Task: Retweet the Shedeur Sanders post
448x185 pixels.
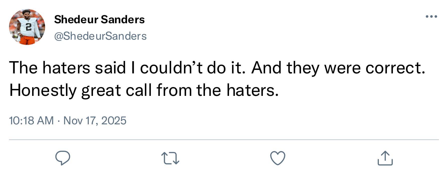Action: [x=170, y=158]
